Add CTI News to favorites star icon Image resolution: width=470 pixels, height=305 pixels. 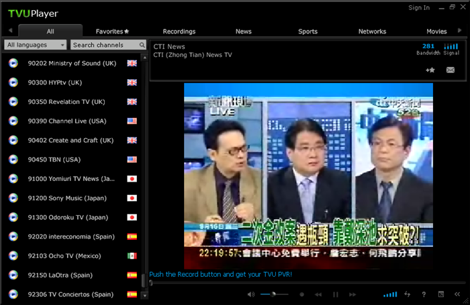coord(430,70)
